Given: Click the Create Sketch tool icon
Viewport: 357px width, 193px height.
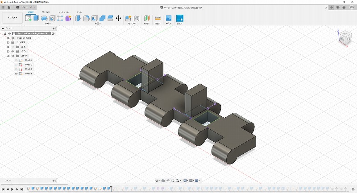Looking at the screenshot, I should pos(29,18).
